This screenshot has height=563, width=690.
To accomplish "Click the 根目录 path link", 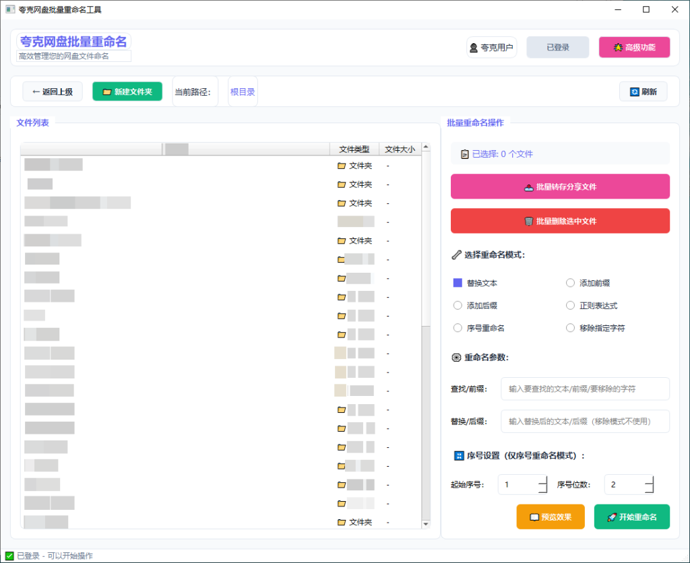I will [243, 92].
